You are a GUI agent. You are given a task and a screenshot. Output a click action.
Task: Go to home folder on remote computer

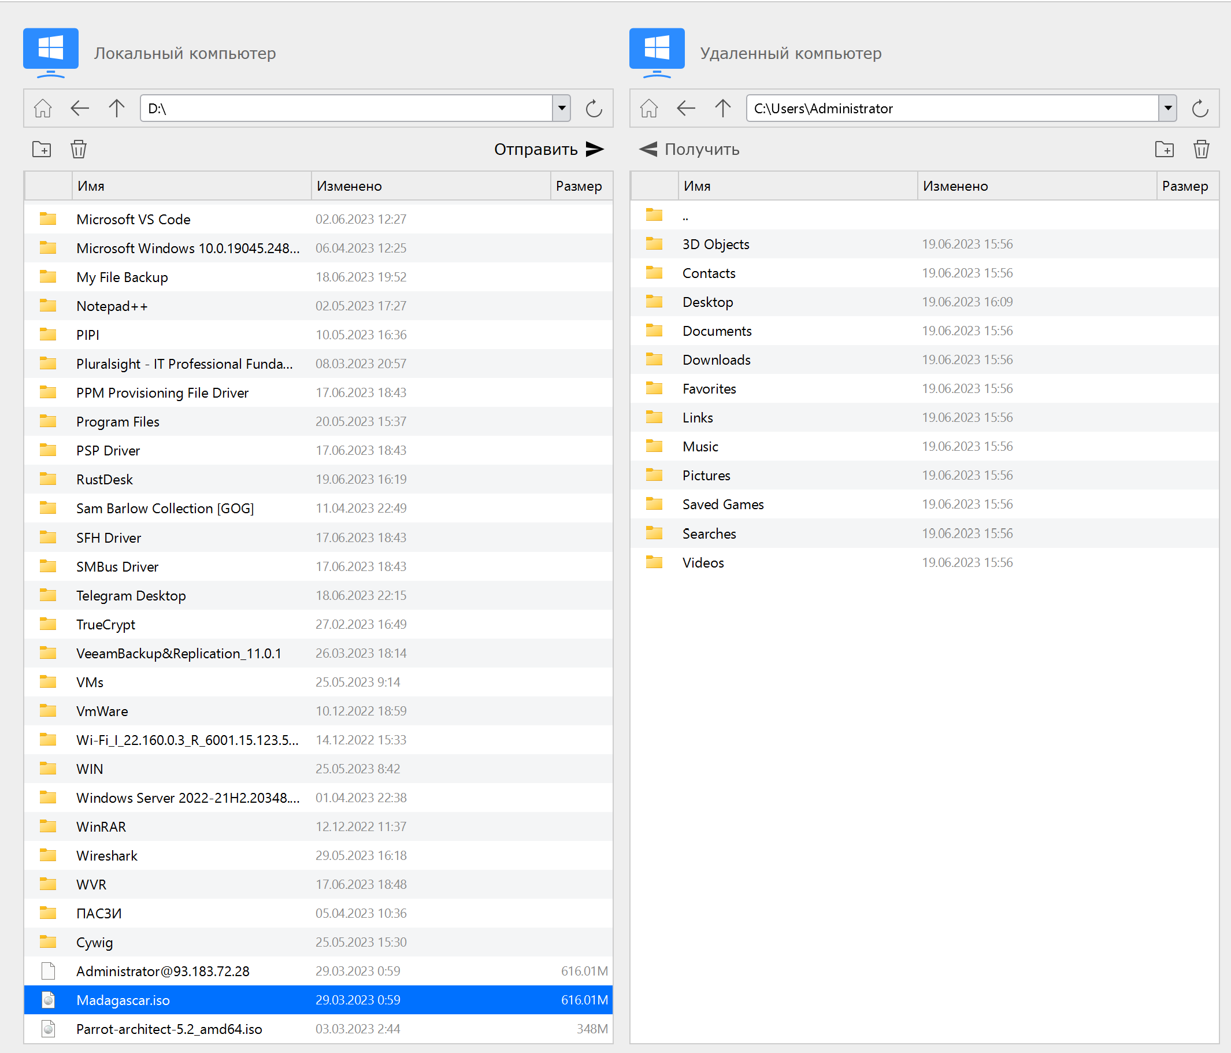click(x=649, y=108)
